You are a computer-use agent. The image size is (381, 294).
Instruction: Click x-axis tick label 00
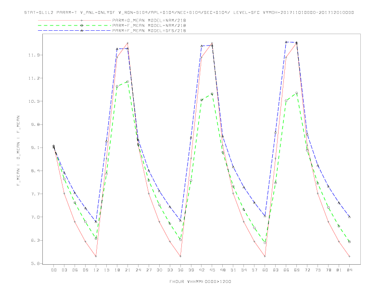click(54, 270)
